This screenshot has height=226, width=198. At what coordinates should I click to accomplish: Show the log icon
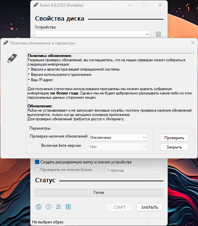[x=68, y=207]
